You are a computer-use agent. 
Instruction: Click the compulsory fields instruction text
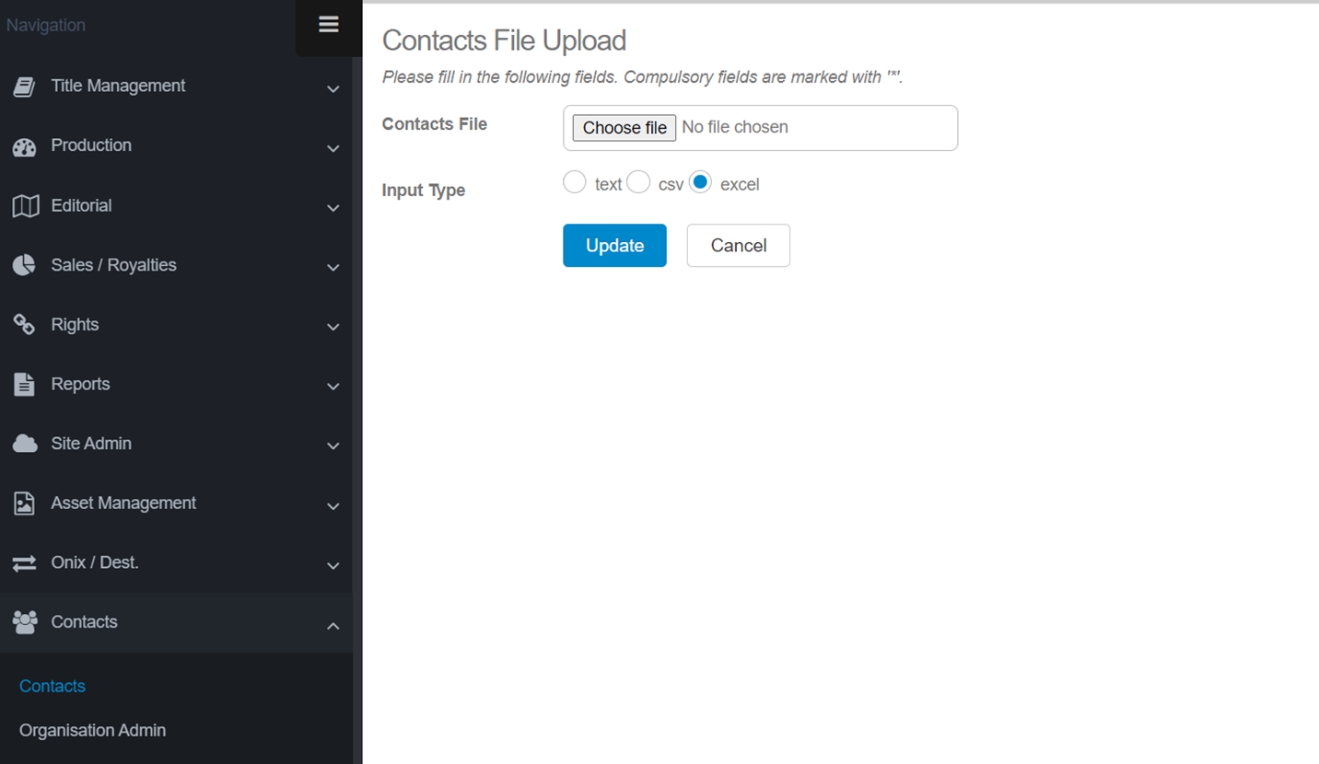tap(643, 77)
